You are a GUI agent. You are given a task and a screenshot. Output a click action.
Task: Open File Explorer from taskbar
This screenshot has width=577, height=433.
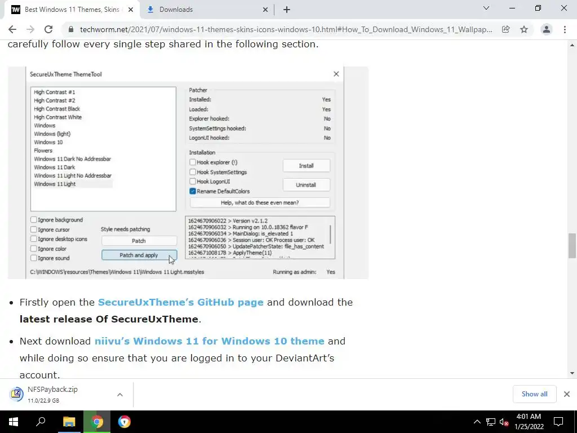(x=69, y=422)
